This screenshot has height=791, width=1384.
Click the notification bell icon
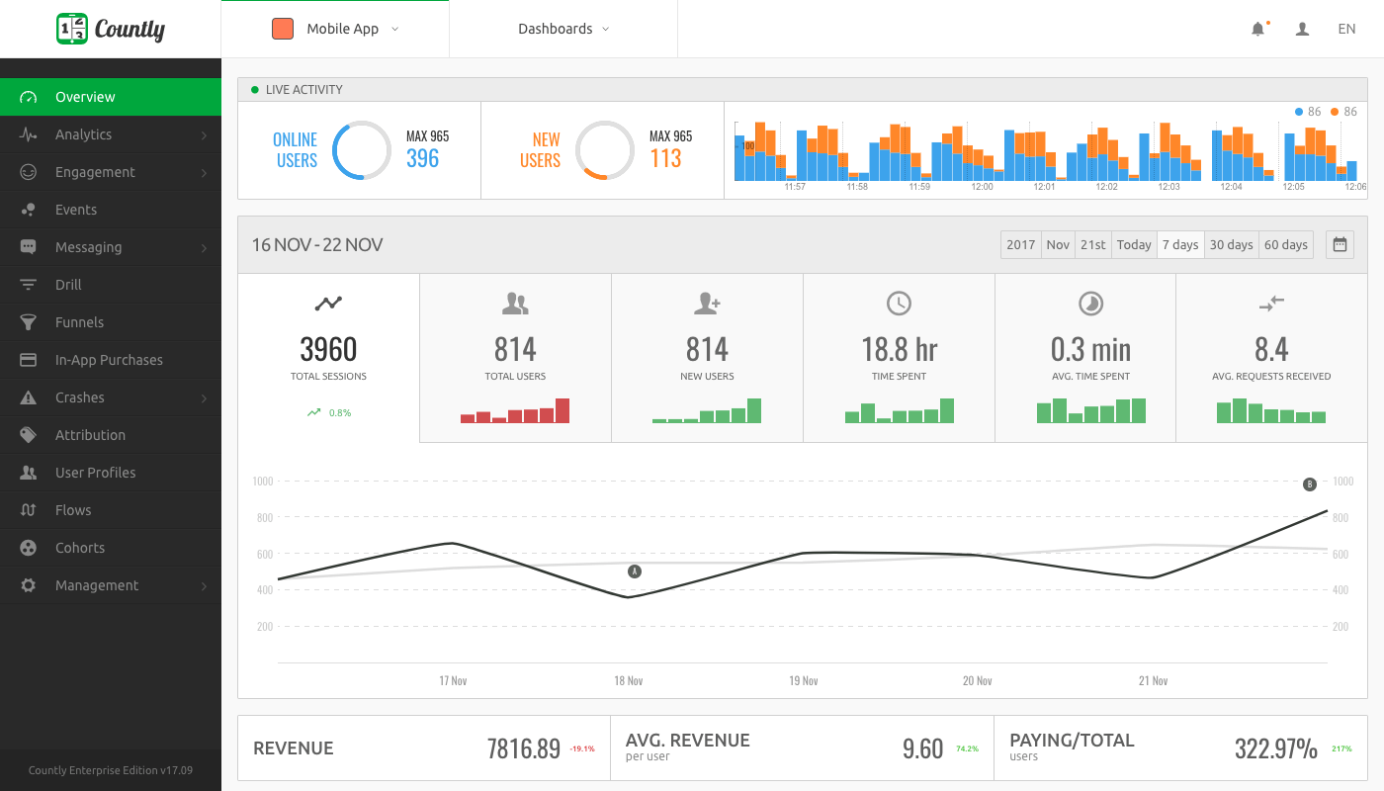pos(1258,29)
